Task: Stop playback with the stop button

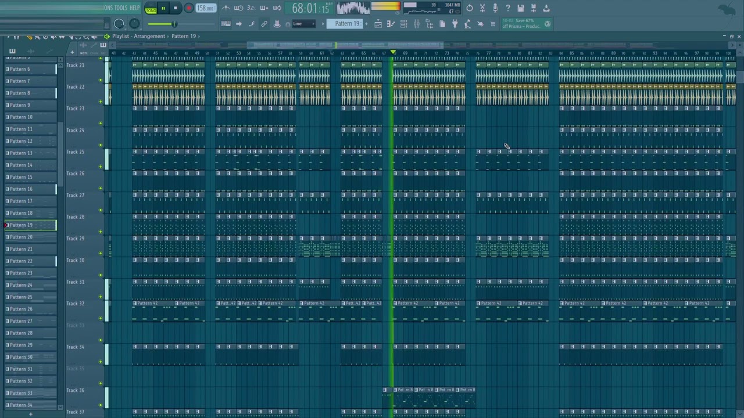Action: (175, 8)
